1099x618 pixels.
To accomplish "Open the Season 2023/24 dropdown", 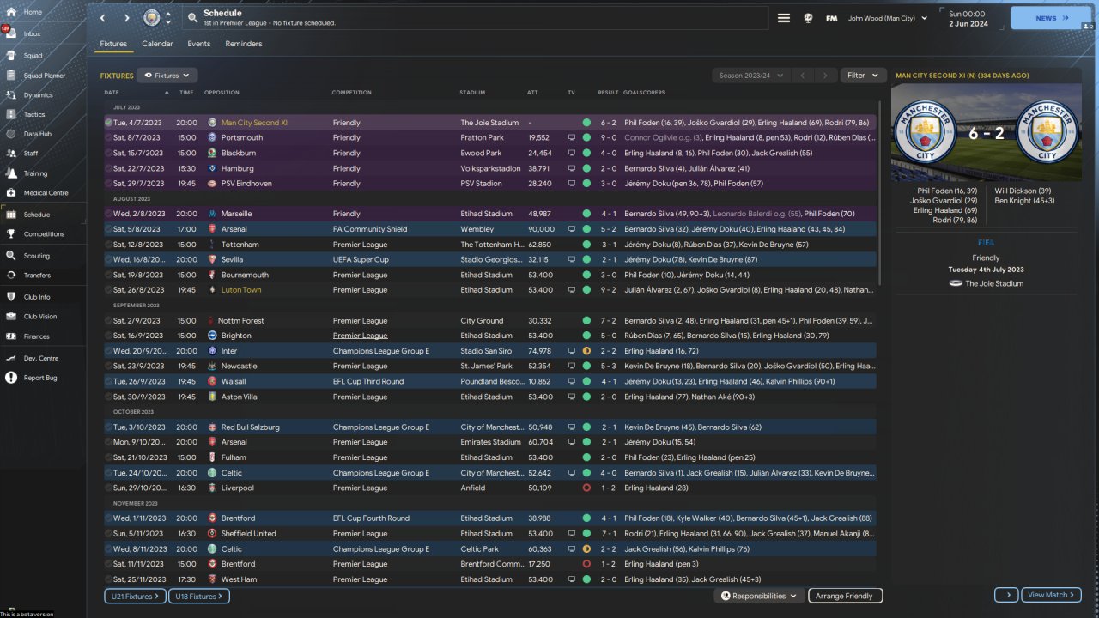I will (750, 76).
